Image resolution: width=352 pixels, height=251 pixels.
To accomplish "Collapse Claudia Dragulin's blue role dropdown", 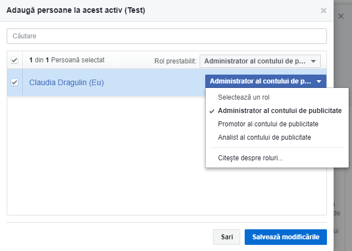I will pyautogui.click(x=266, y=81).
